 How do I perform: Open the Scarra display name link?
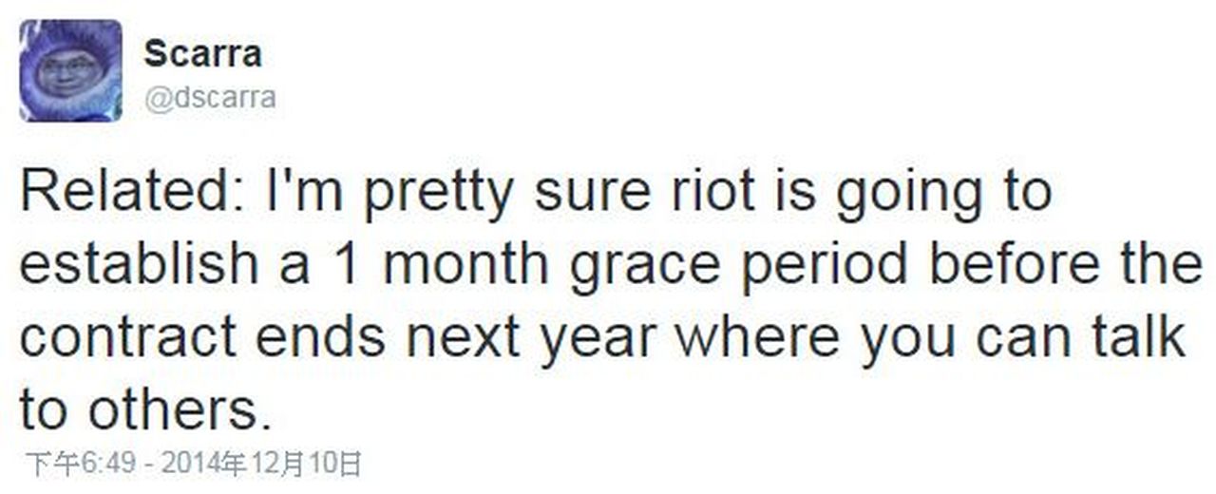coord(202,54)
